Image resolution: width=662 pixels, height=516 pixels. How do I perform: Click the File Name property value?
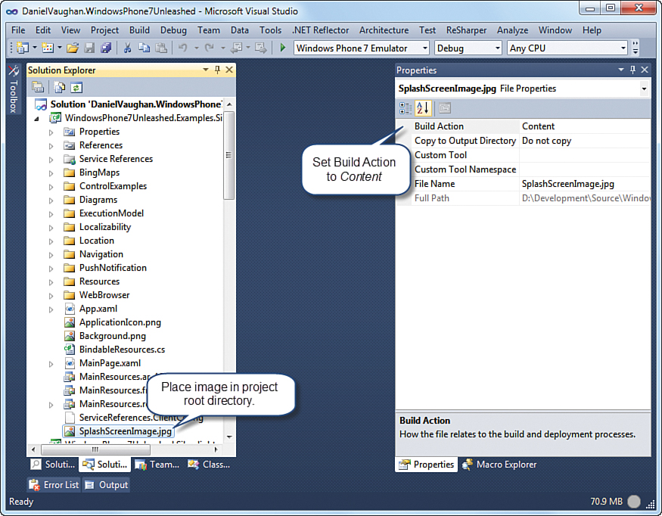pos(584,184)
